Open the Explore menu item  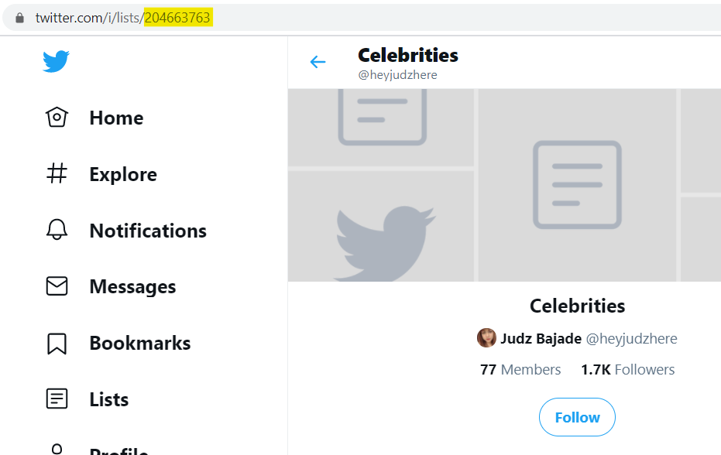click(x=101, y=174)
